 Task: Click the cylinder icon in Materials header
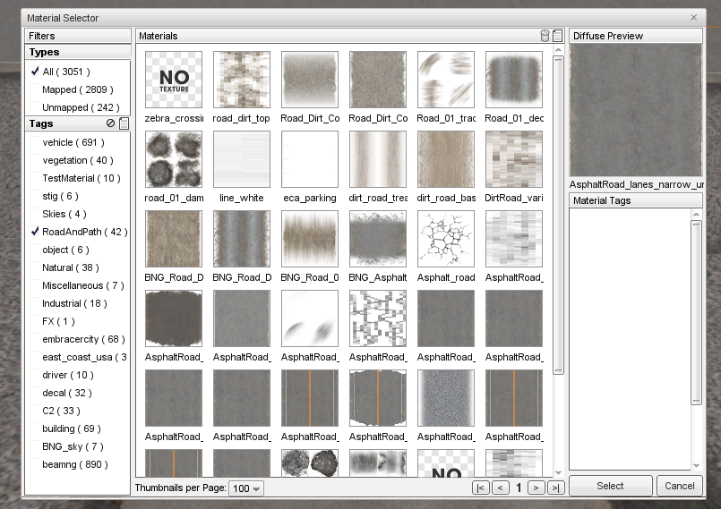[545, 36]
